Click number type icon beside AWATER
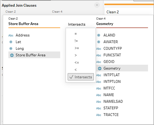 99,42
